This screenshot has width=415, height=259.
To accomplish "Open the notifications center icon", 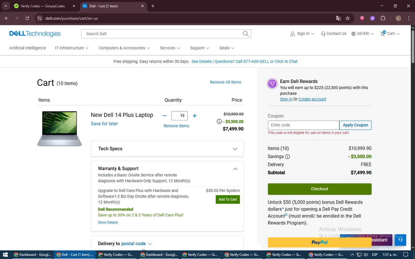I will (x=406, y=255).
